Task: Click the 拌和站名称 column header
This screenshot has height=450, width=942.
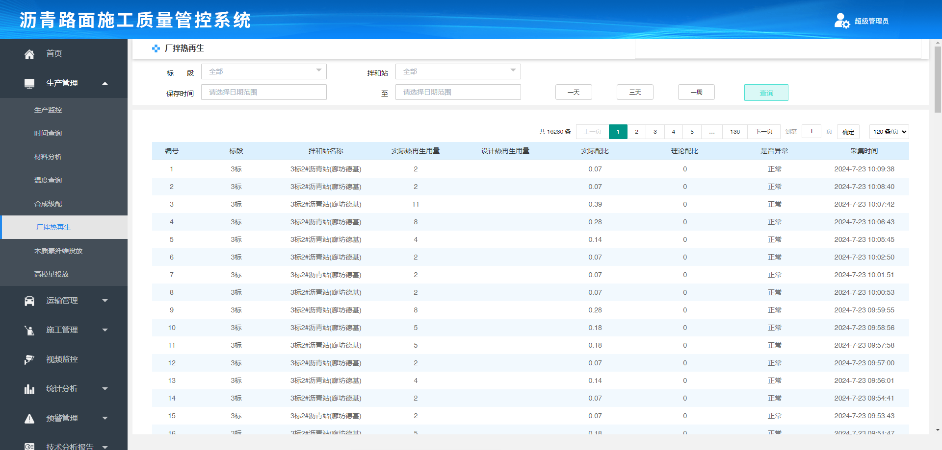Action: [326, 151]
